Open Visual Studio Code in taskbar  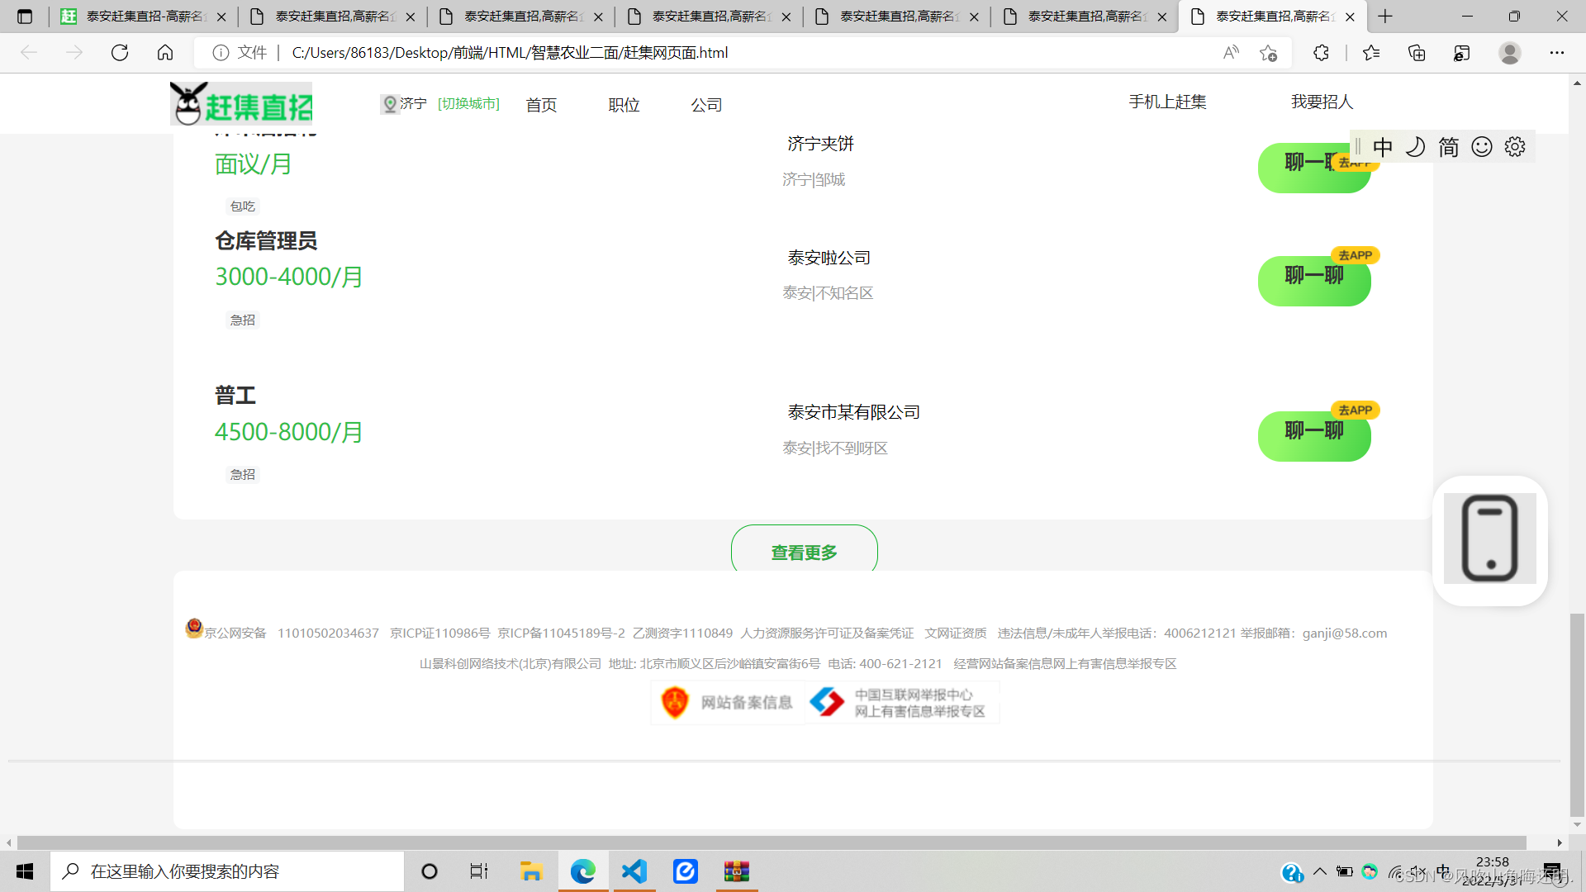(x=634, y=871)
